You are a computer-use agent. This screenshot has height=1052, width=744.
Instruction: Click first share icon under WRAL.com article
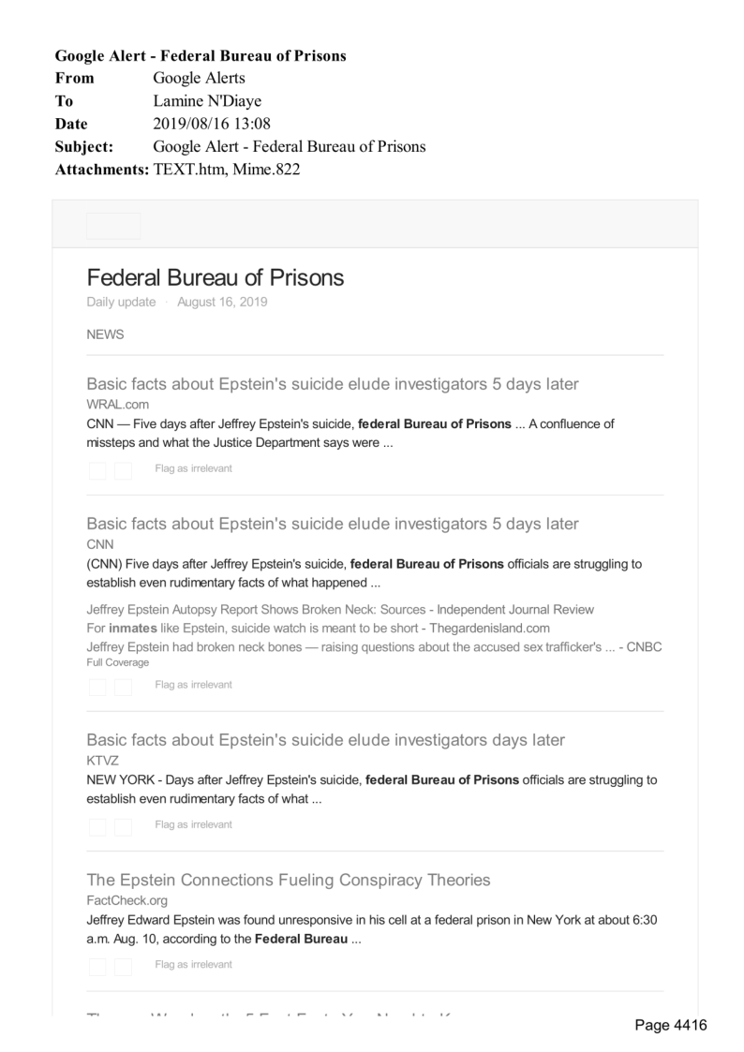coord(97,469)
